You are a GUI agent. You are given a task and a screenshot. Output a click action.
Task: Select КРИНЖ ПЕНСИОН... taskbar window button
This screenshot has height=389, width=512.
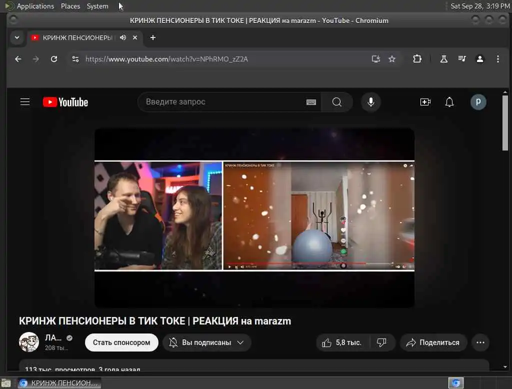coord(59,383)
